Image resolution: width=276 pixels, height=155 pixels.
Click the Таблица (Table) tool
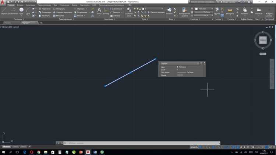pos(115,16)
